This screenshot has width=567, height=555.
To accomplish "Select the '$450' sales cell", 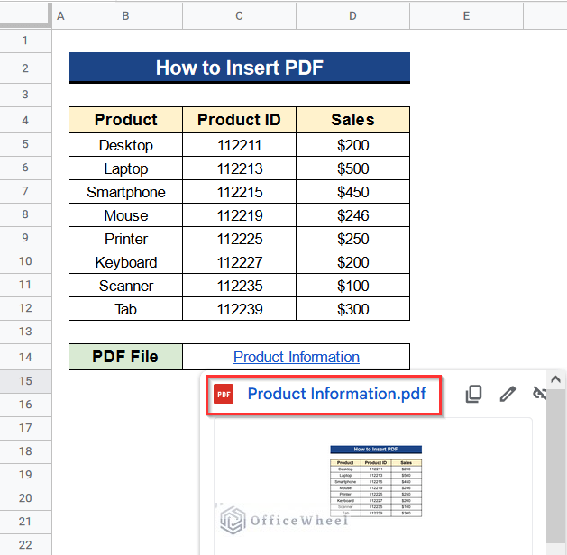I will click(x=353, y=192).
